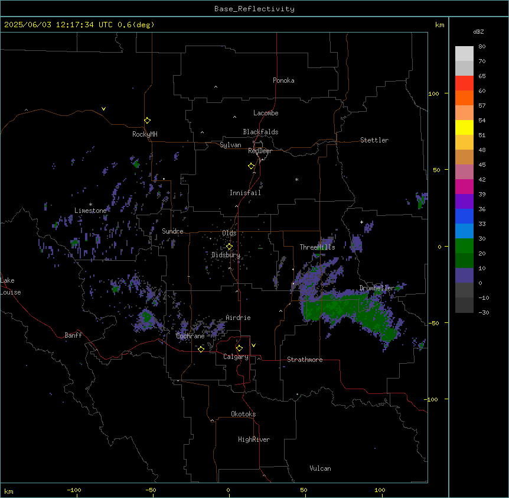Viewport: 509px width, 498px height.
Task: Select the bright blue 33-36 dBZ swatch
Action: 464,216
